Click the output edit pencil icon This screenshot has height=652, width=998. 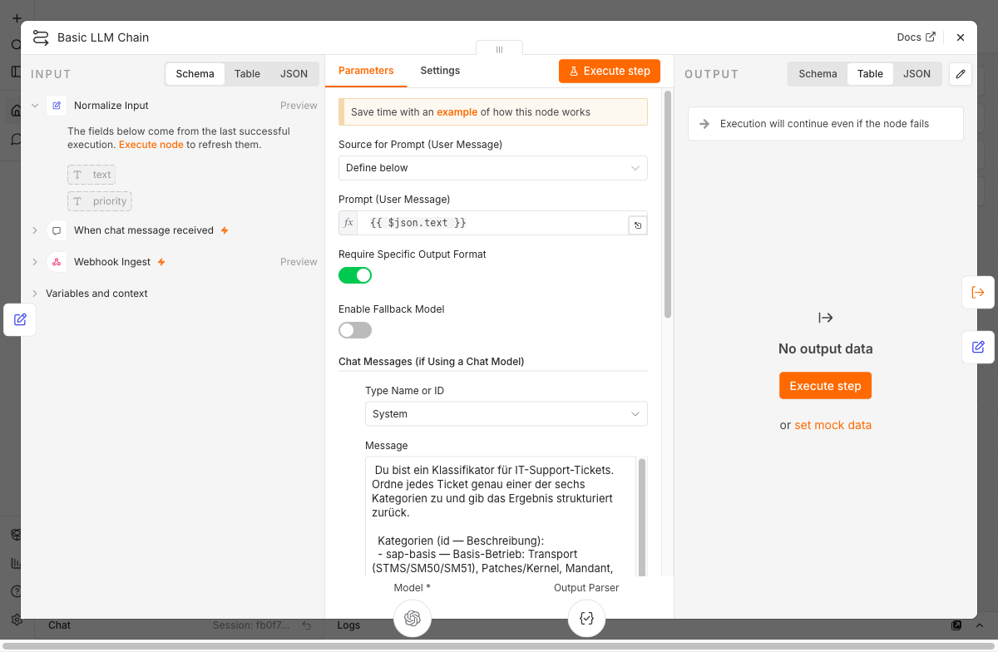click(961, 74)
